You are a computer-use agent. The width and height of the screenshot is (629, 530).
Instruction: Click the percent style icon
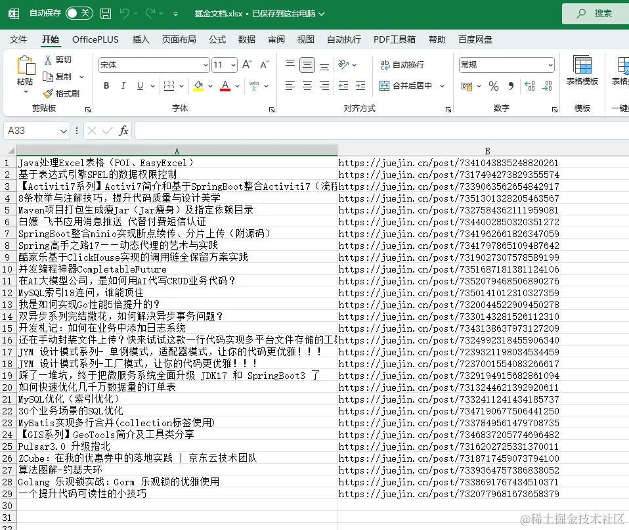[493, 86]
